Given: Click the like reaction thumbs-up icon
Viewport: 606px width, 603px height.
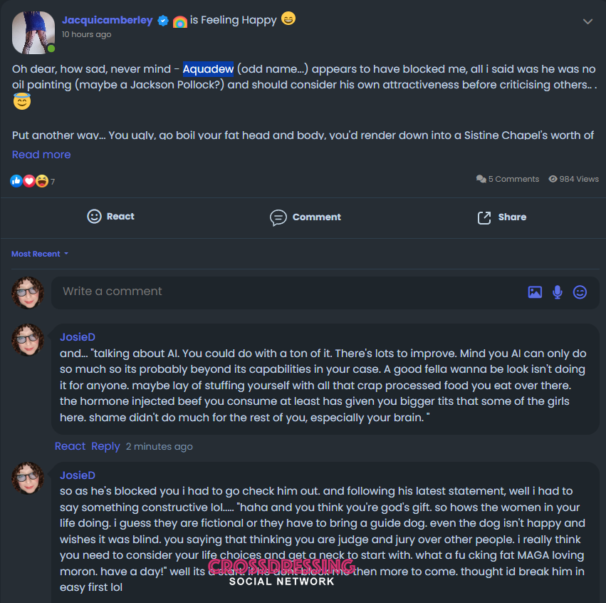Looking at the screenshot, I should (x=16, y=181).
